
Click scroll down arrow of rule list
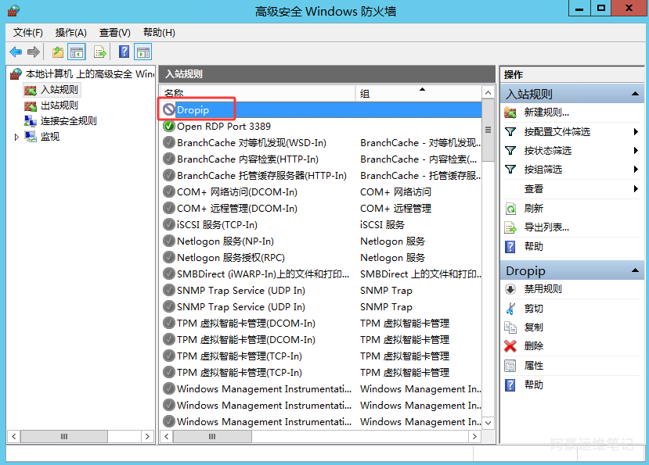488,423
